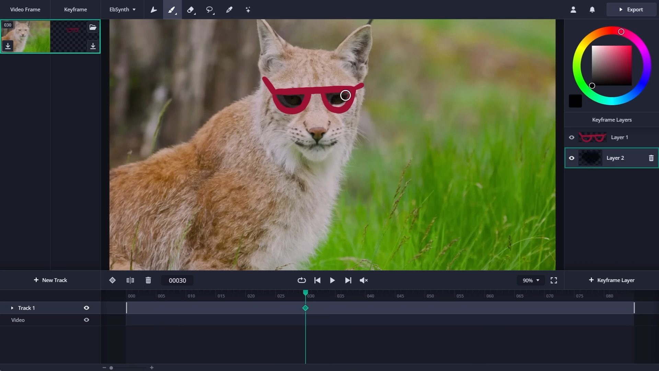Activate the Lasso selection tool
The width and height of the screenshot is (659, 371).
(x=210, y=10)
